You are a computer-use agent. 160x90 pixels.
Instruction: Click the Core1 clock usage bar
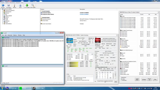pos(74,64)
